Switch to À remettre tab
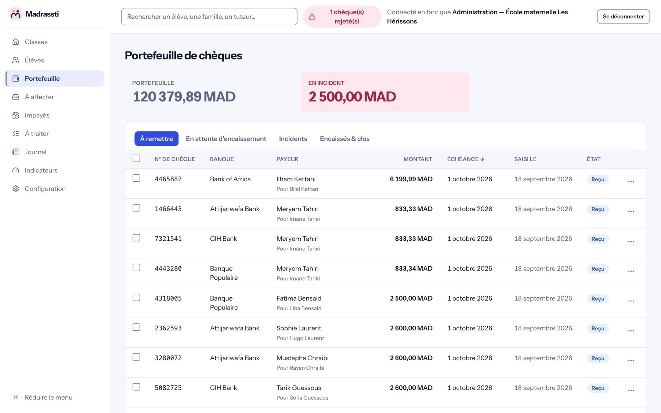 click(x=156, y=138)
